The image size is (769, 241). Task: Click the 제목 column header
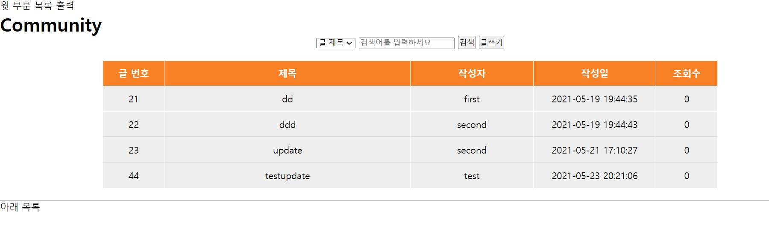[x=288, y=73]
